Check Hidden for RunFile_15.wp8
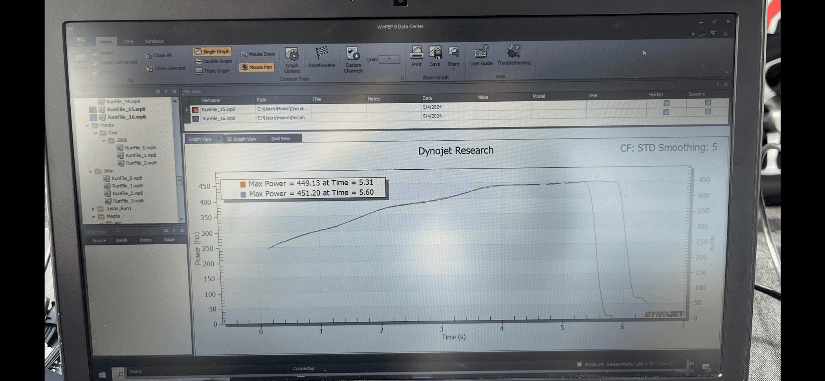Screen dimensions: 825x381 click(666, 103)
